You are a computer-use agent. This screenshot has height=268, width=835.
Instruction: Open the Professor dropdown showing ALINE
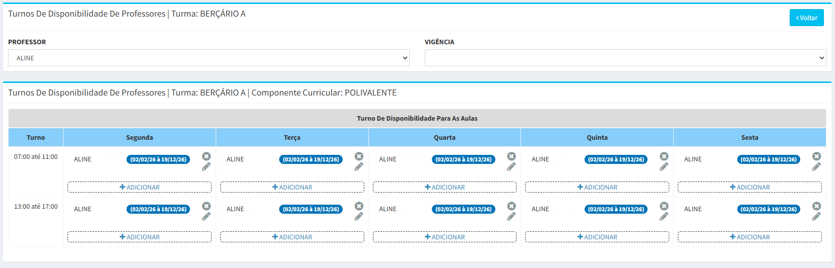209,58
